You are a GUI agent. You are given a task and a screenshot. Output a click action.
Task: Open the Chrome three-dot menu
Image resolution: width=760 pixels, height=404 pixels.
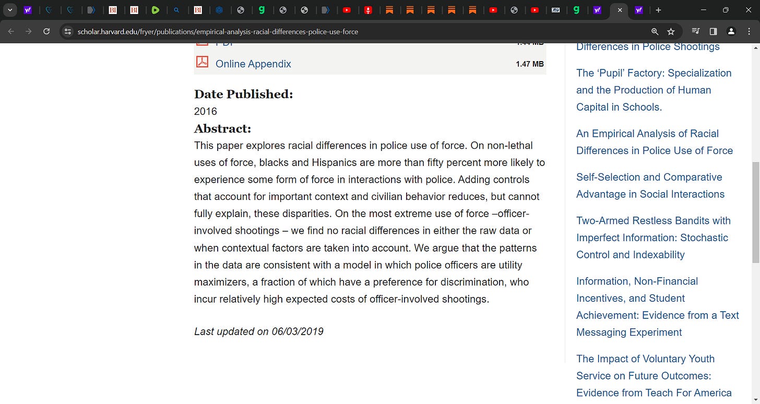coord(749,31)
